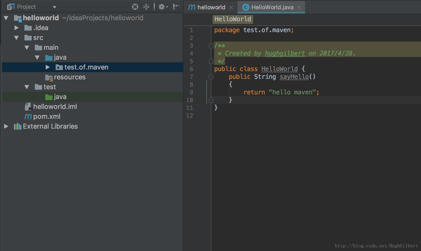Close the helloworld editor tab
The image size is (421, 251).
(x=231, y=8)
